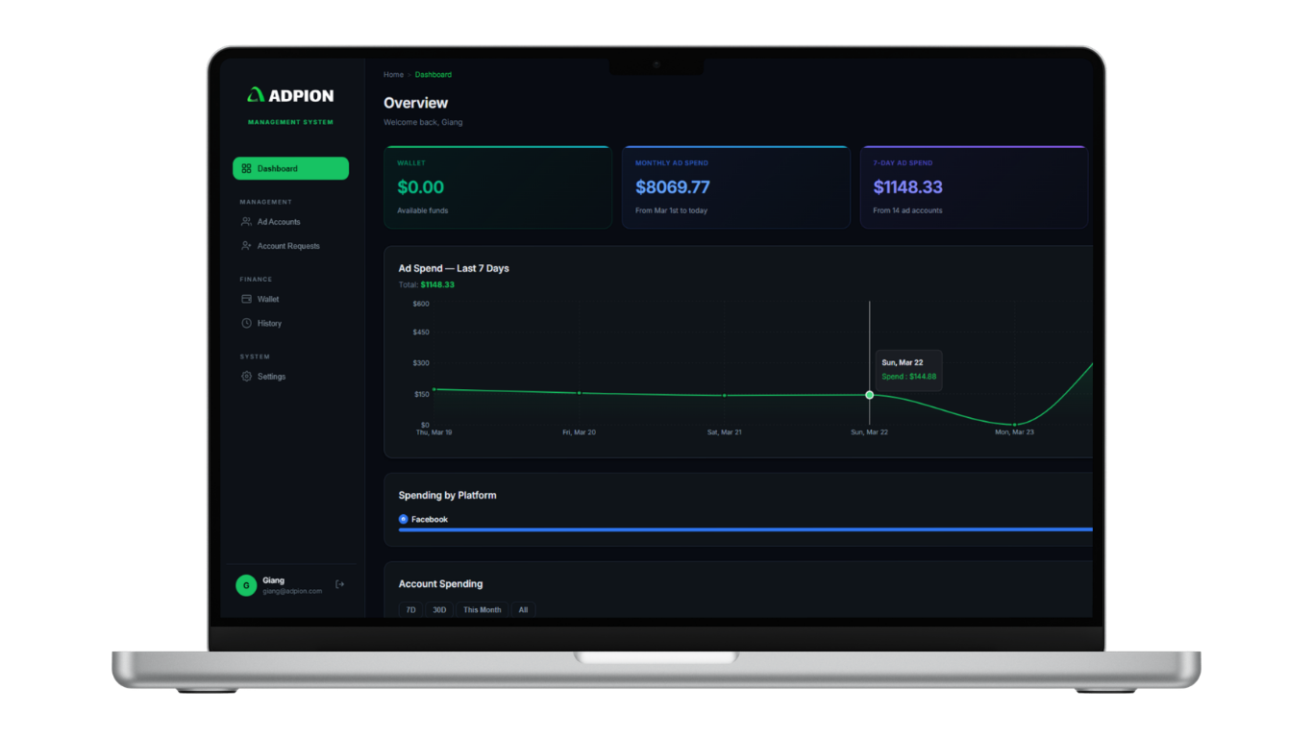Click the Facebook spending progress bar
Image resolution: width=1313 pixels, height=738 pixels.
pyautogui.click(x=745, y=529)
